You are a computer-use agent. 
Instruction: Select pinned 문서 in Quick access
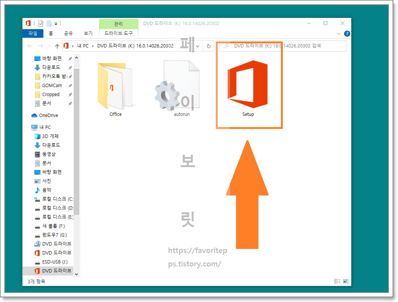(x=46, y=103)
